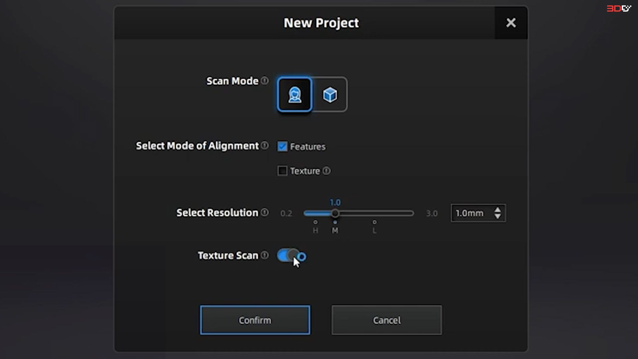
Task: Click the 3D logo in top corner
Action: pyautogui.click(x=618, y=9)
